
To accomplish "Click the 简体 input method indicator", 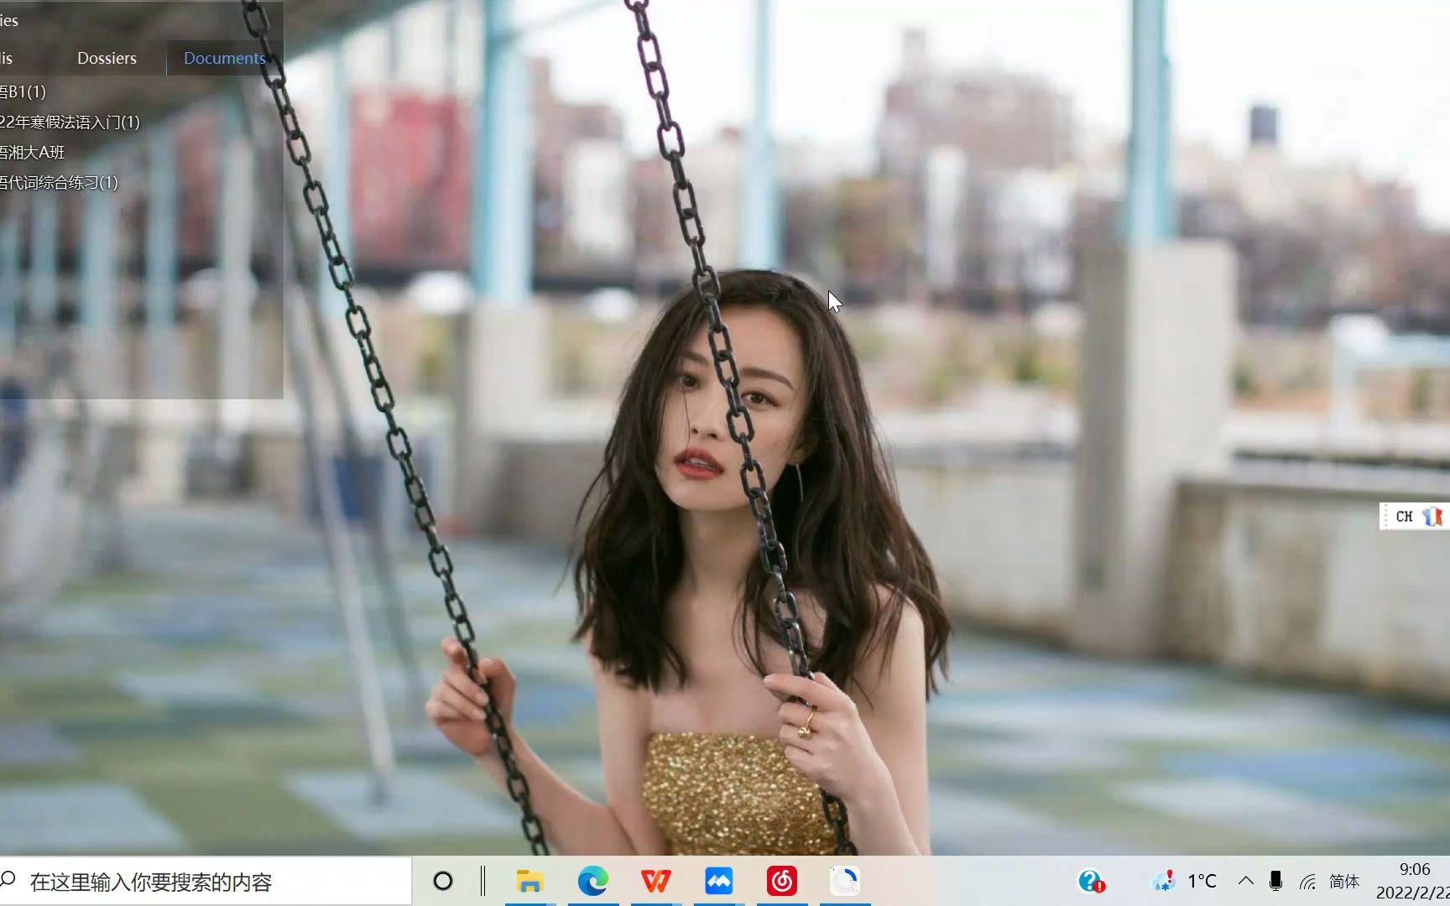I will click(1344, 882).
